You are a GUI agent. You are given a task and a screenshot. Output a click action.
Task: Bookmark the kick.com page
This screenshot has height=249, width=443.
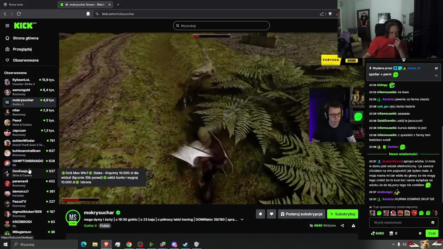[88, 14]
